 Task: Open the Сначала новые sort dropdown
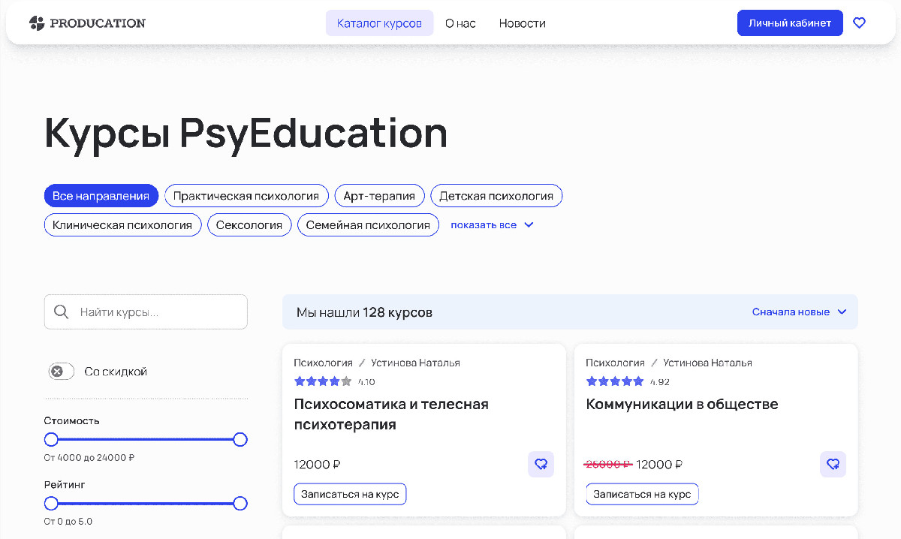click(799, 312)
